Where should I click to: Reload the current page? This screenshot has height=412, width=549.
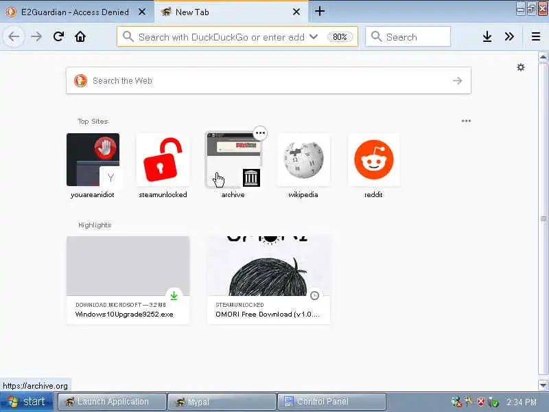tap(58, 36)
